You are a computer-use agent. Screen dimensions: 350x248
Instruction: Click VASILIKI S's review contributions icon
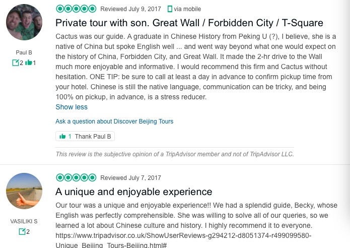[x=22, y=231]
